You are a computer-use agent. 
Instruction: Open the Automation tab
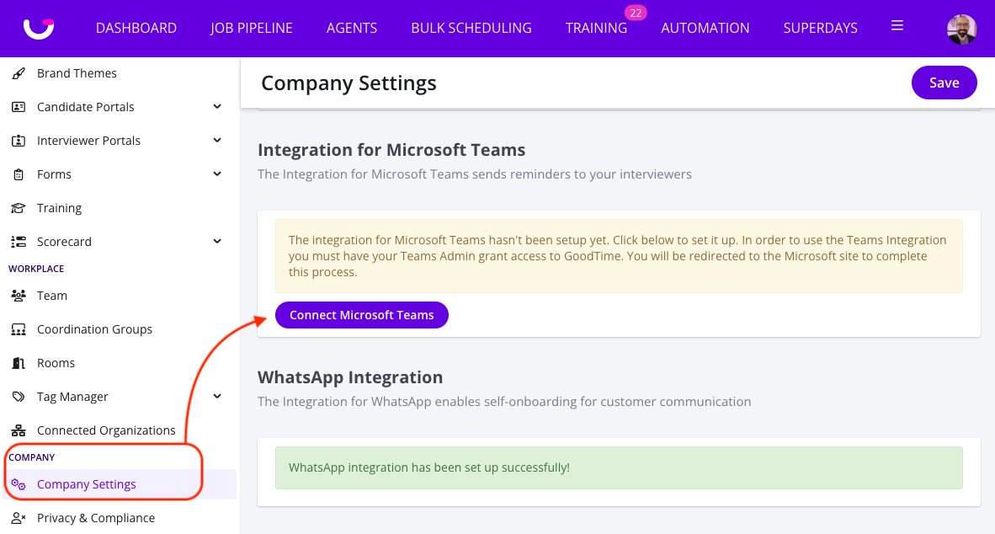tap(705, 29)
